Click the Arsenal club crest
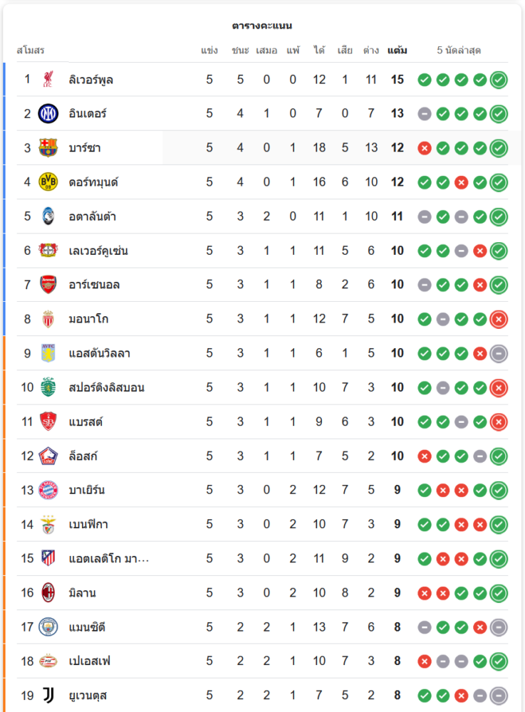This screenshot has width=525, height=712. [48, 284]
